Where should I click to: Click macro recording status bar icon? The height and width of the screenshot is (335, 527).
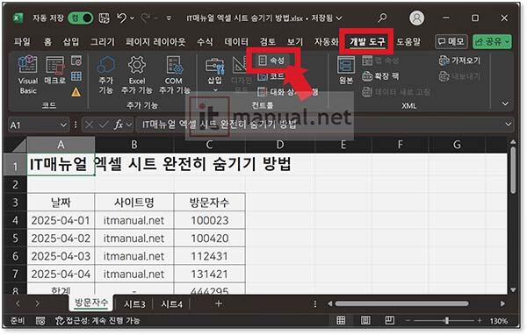[40, 321]
